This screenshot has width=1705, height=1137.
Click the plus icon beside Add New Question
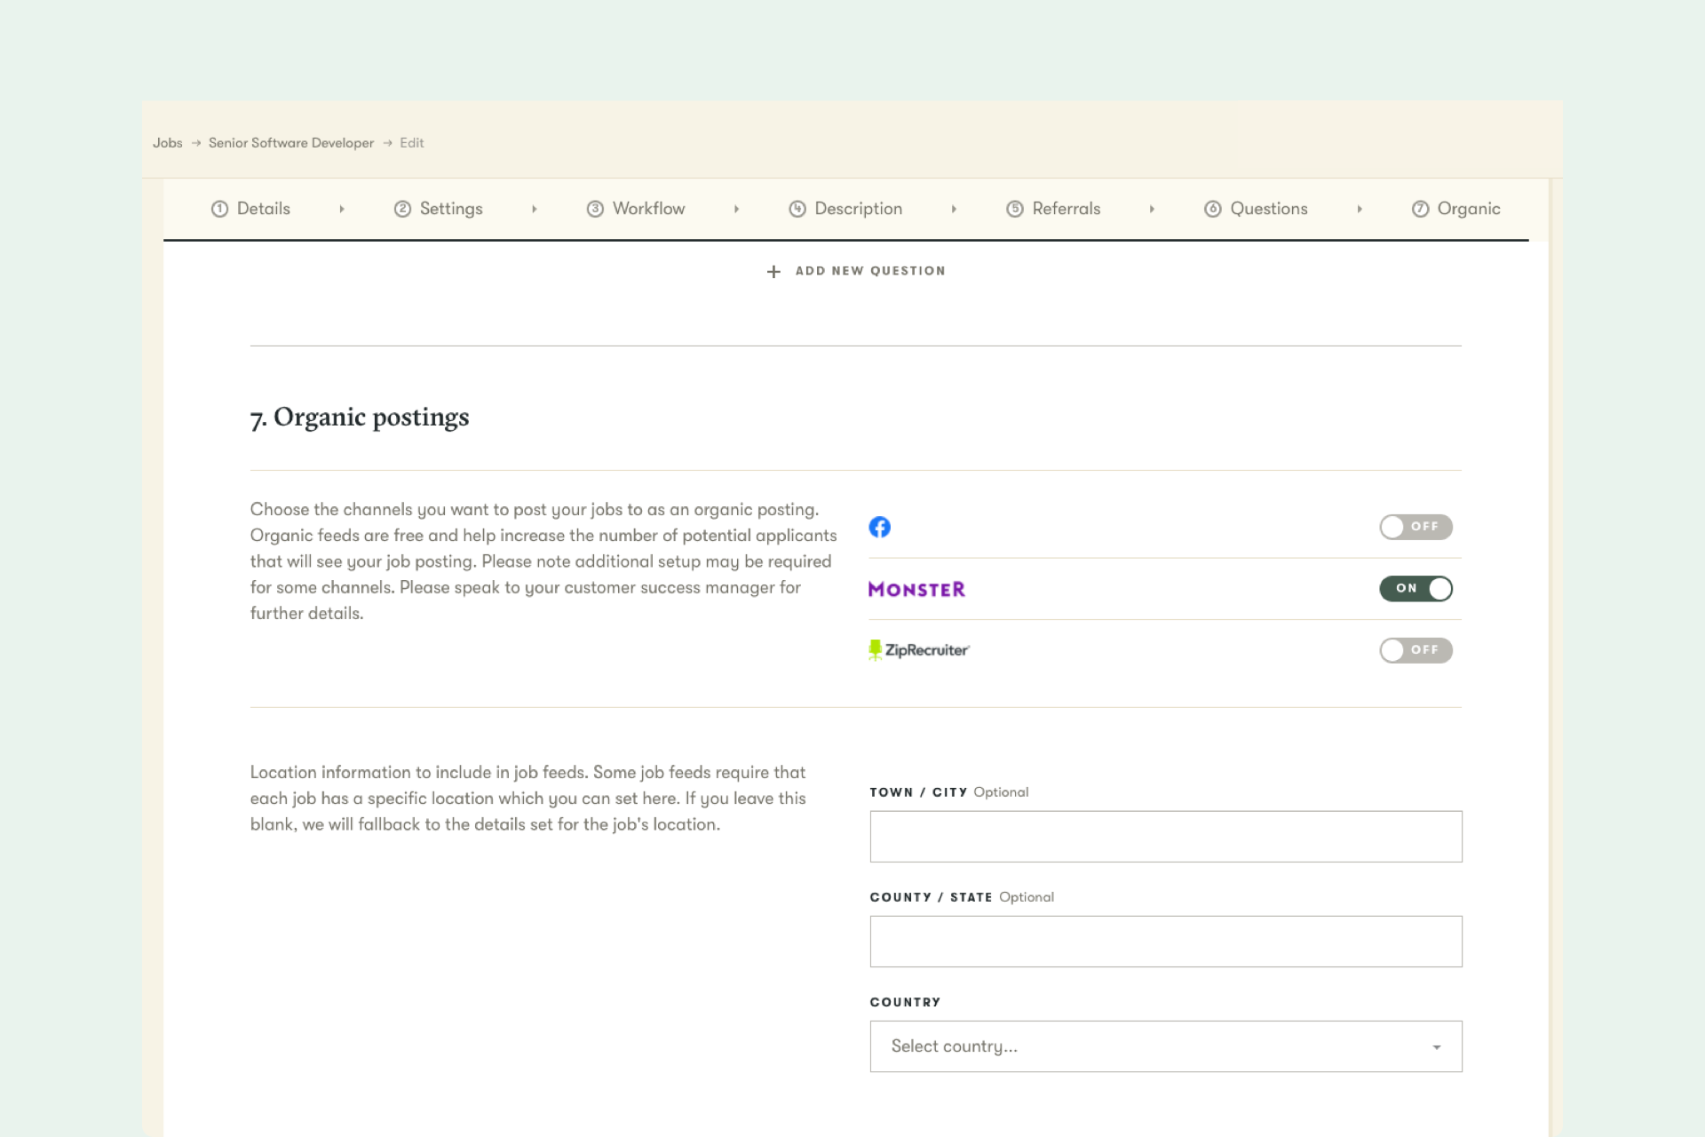(773, 271)
